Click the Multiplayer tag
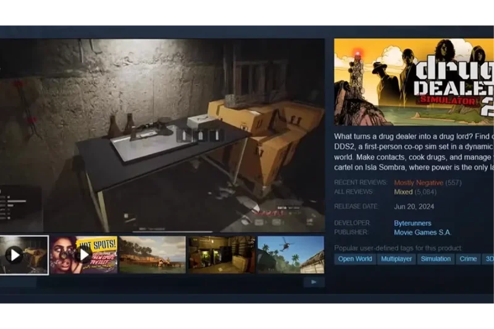Image resolution: width=494 pixels, height=329 pixels. (x=396, y=259)
